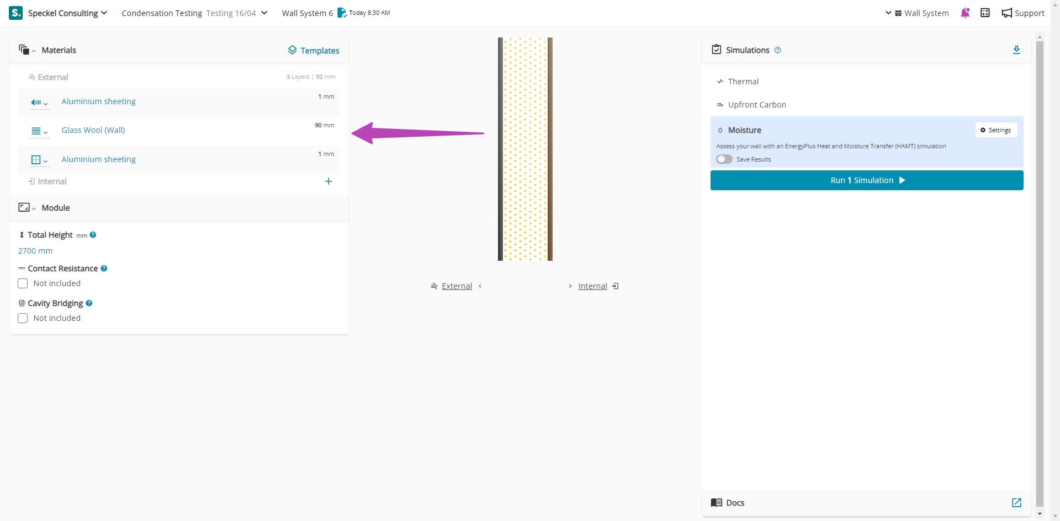Click the calculator icon in top bar

tap(985, 13)
